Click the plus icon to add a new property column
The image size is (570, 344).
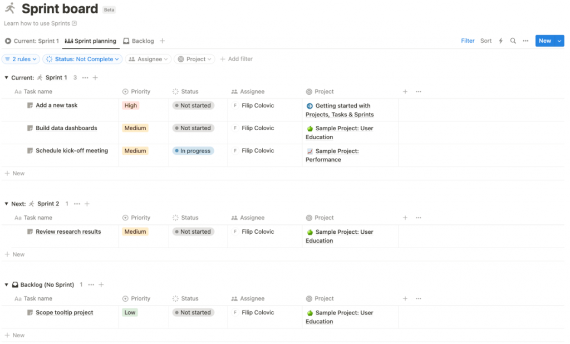pyautogui.click(x=405, y=91)
